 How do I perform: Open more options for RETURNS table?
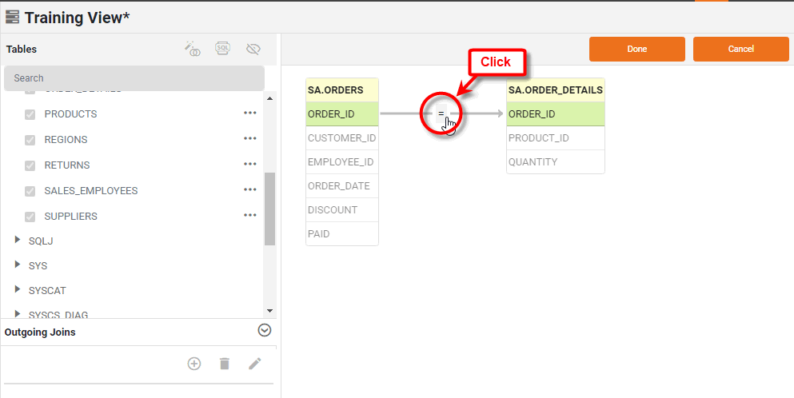(x=250, y=165)
